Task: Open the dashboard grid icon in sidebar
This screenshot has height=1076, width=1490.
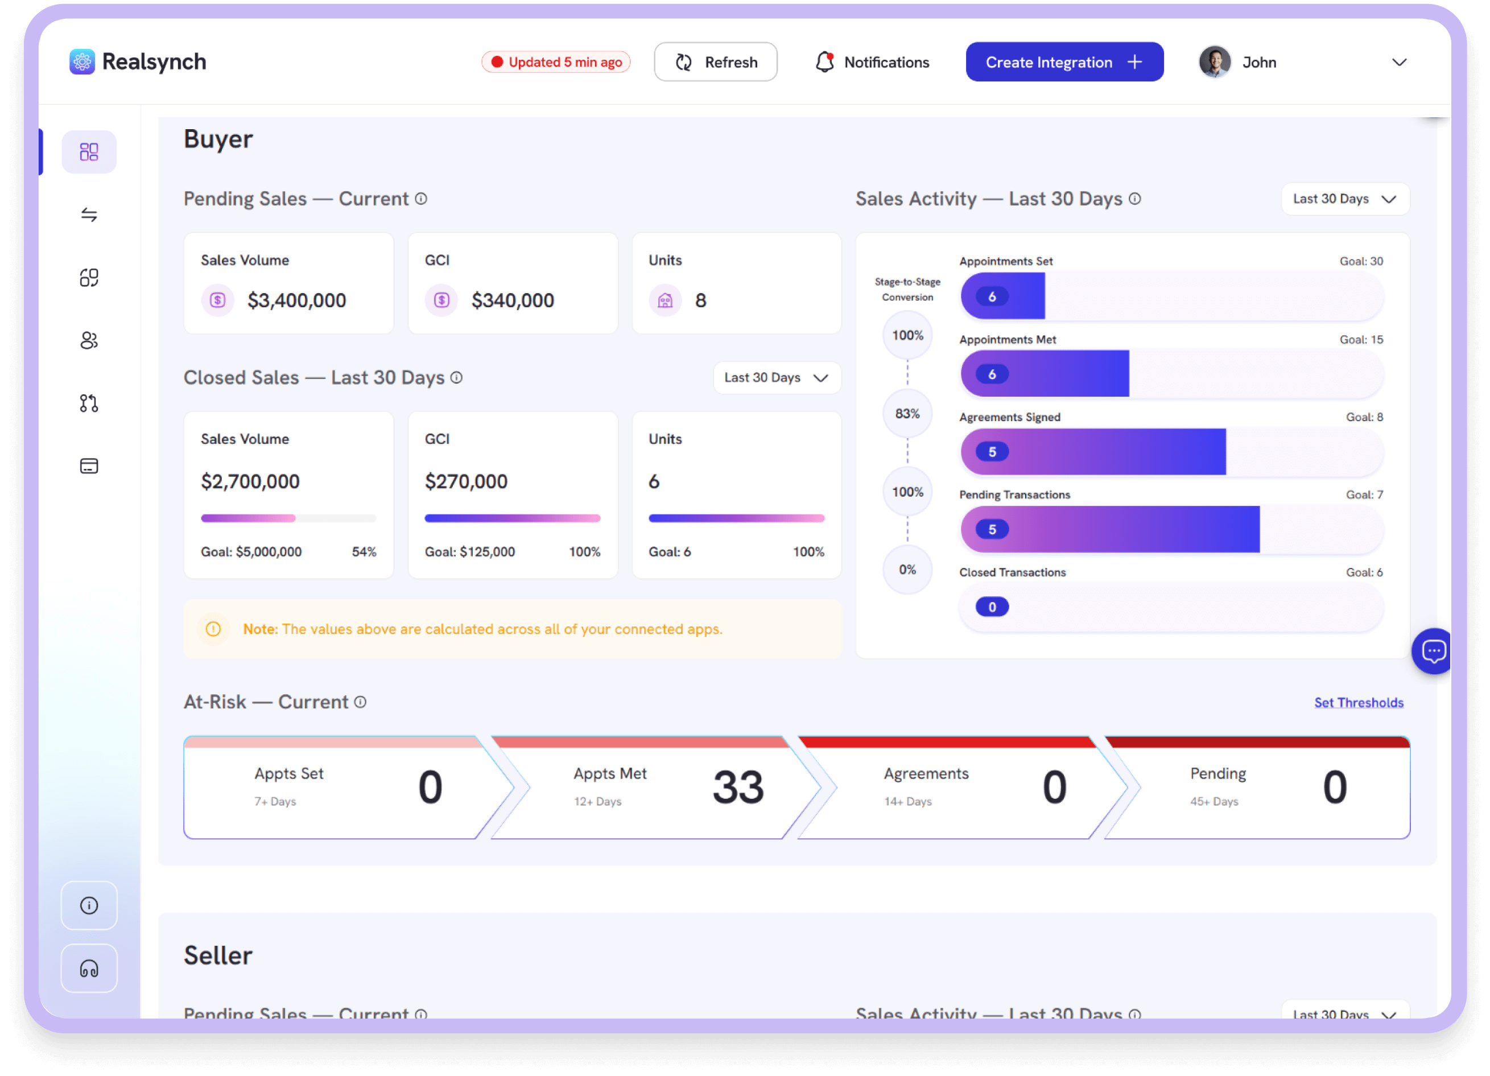Action: 89,152
